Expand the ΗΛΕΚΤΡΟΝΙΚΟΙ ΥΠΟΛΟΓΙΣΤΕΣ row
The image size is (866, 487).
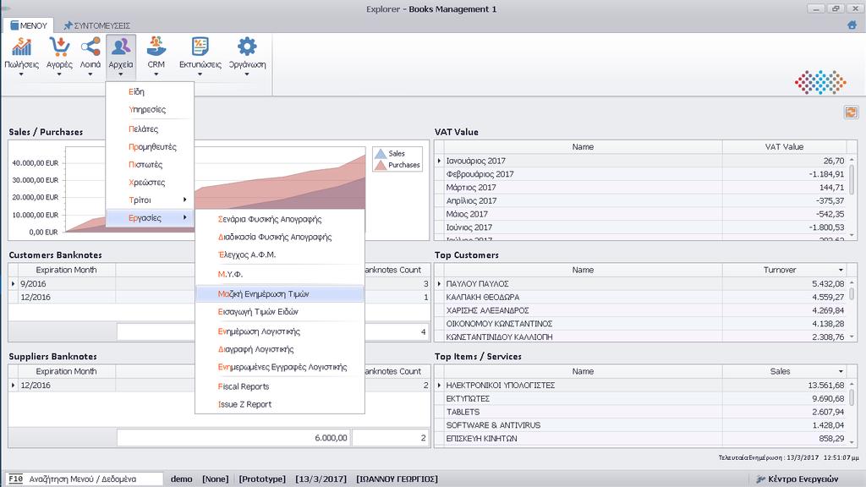pos(439,386)
